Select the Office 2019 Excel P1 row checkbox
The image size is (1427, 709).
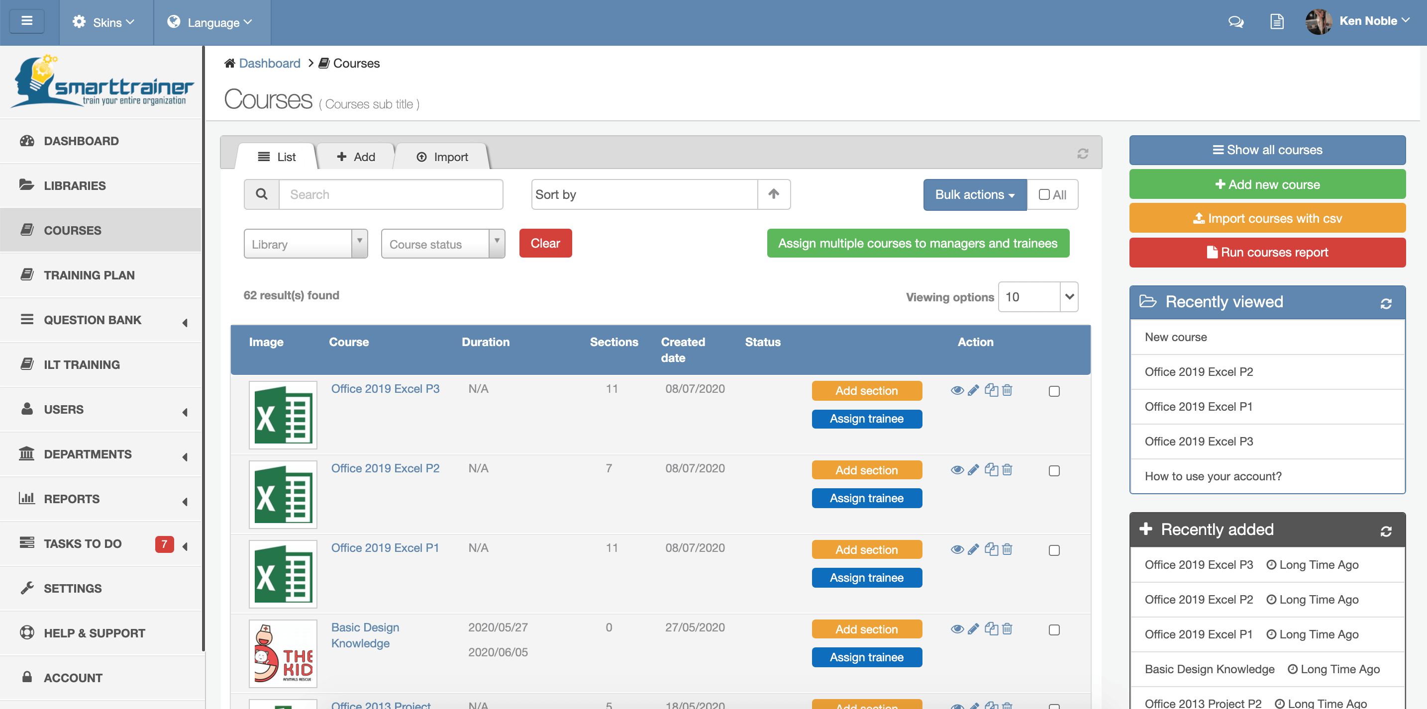[1054, 550]
